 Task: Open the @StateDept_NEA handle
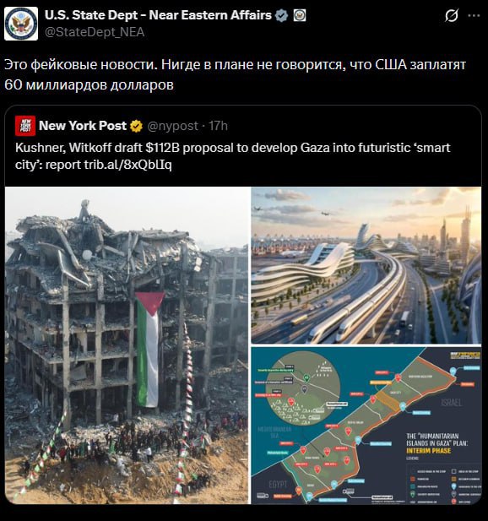coord(95,32)
